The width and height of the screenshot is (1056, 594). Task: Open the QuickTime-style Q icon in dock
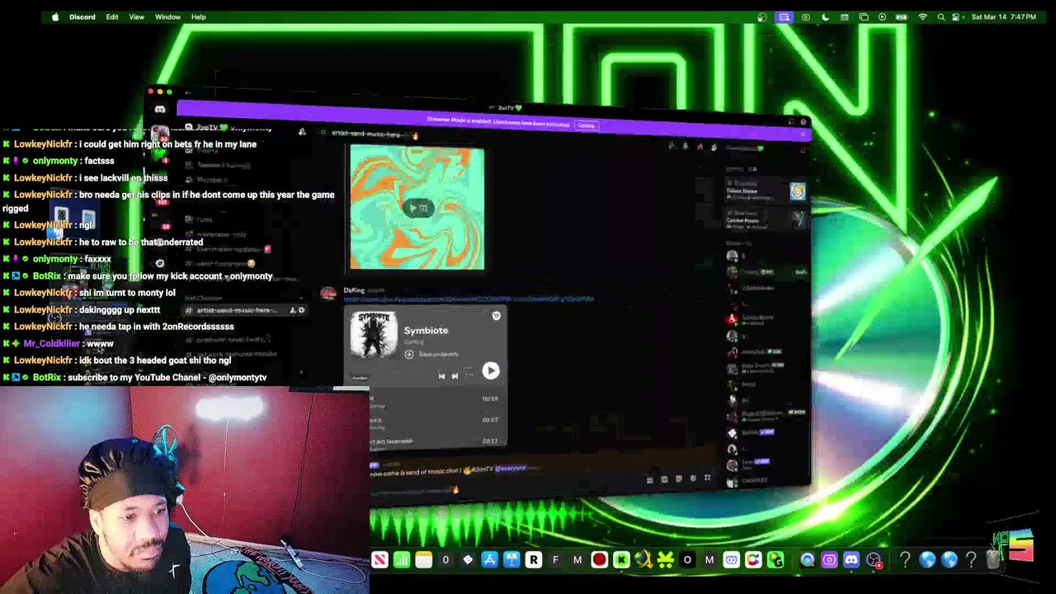(x=808, y=560)
